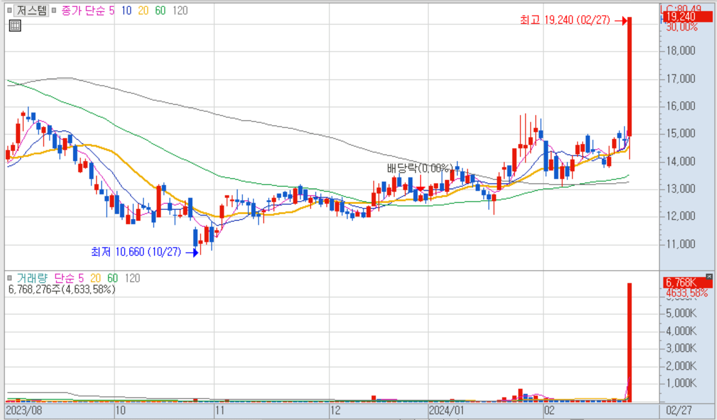Click the 4633,58% volume change label
This screenshot has height=420, width=717.
click(x=686, y=293)
